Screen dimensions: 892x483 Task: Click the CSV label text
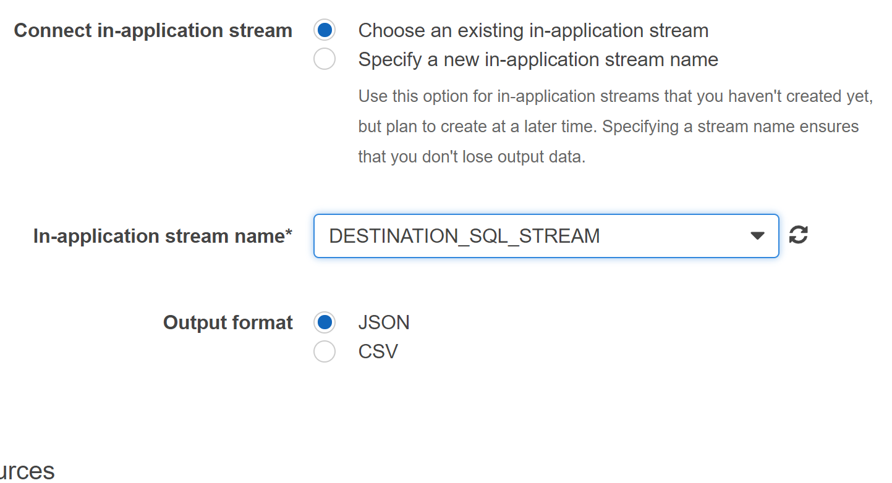tap(378, 351)
